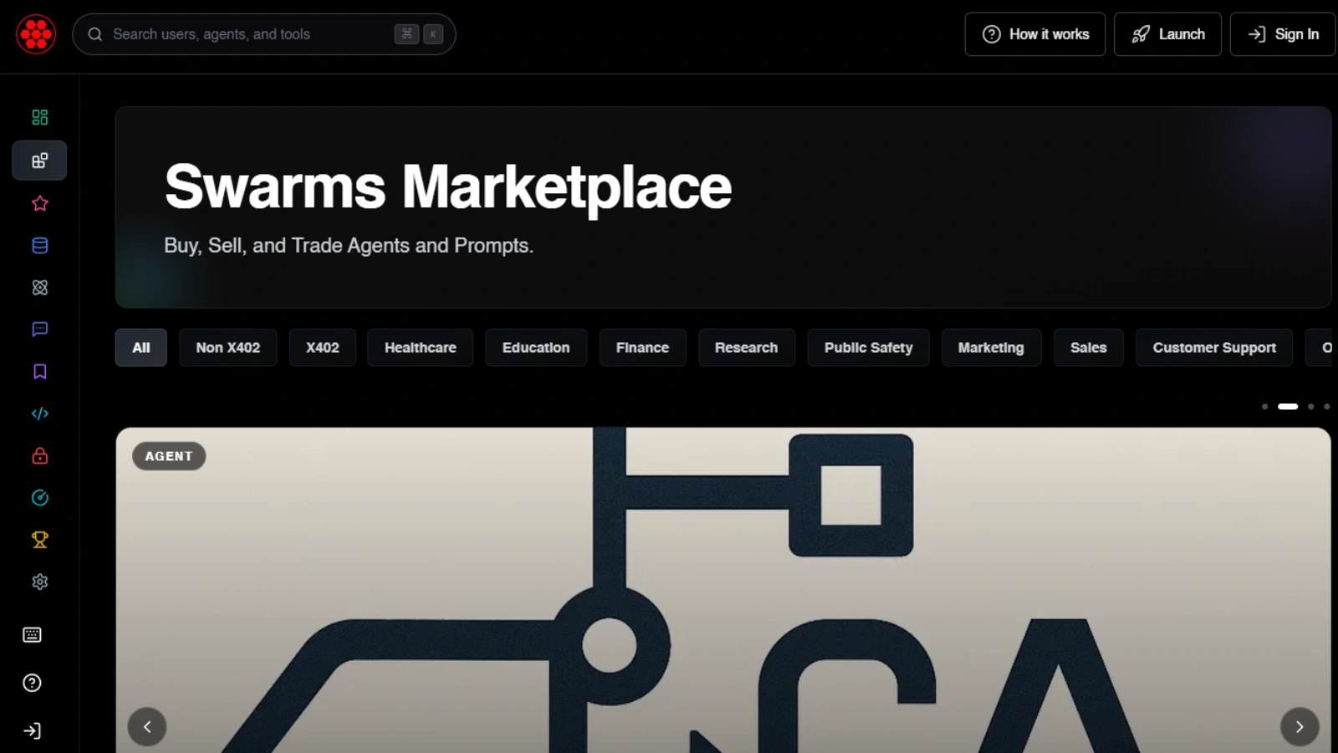Open the code brackets icon in sidebar
This screenshot has height=753, width=1338.
pyautogui.click(x=39, y=413)
